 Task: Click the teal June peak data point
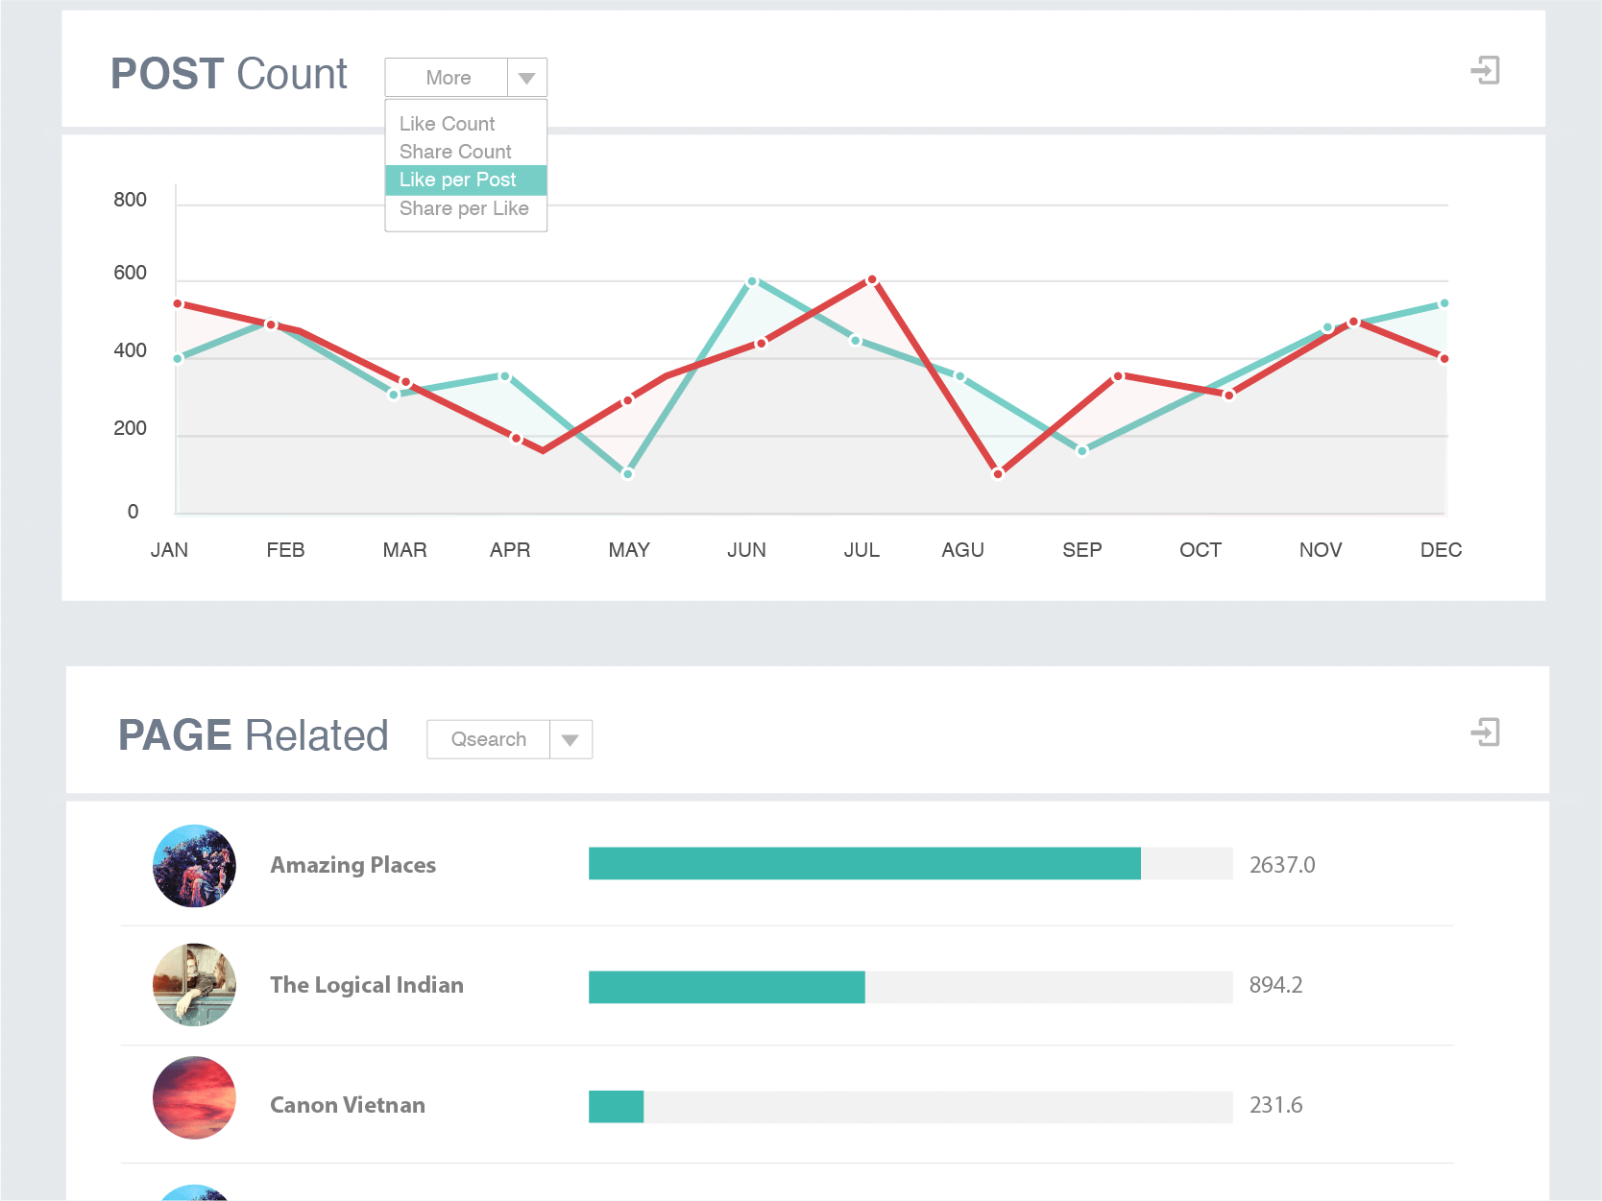tap(752, 281)
